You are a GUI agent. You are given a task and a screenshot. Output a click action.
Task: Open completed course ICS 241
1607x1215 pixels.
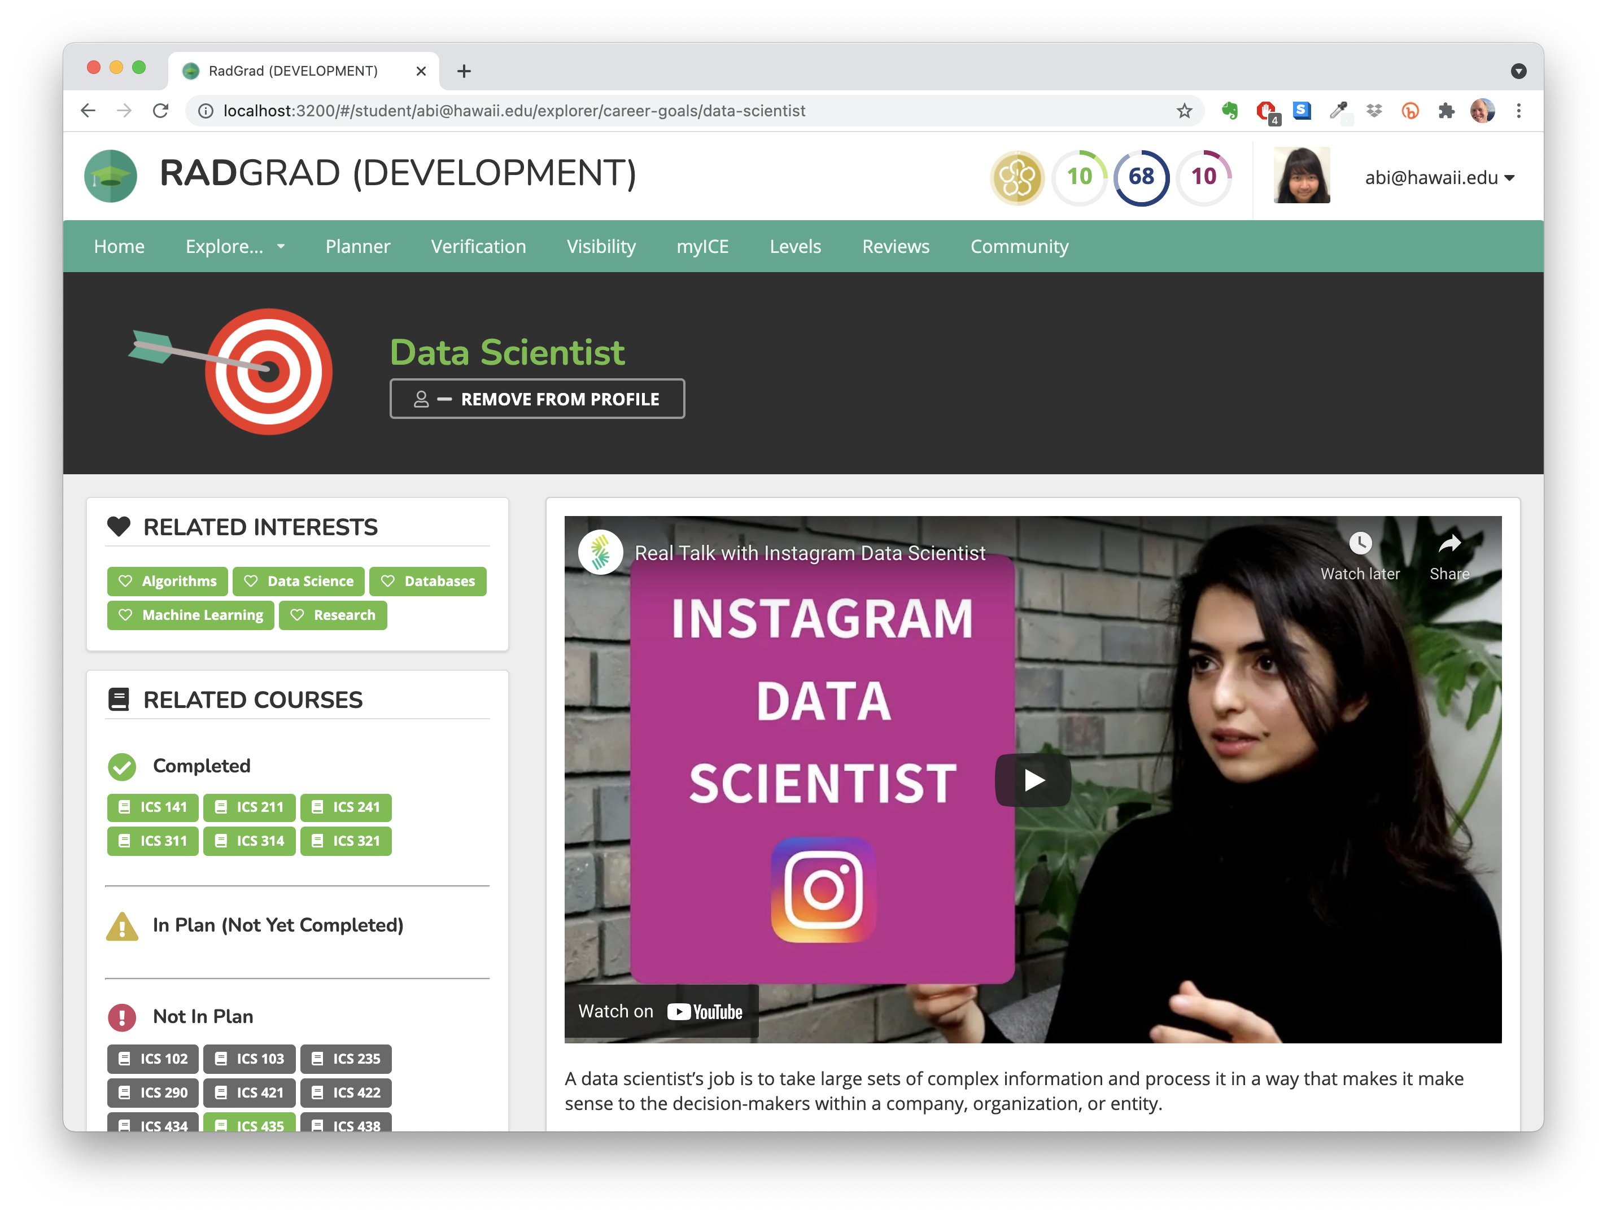[x=346, y=807]
